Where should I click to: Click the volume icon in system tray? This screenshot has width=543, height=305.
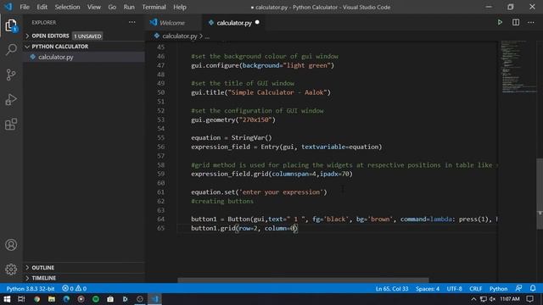click(492, 299)
